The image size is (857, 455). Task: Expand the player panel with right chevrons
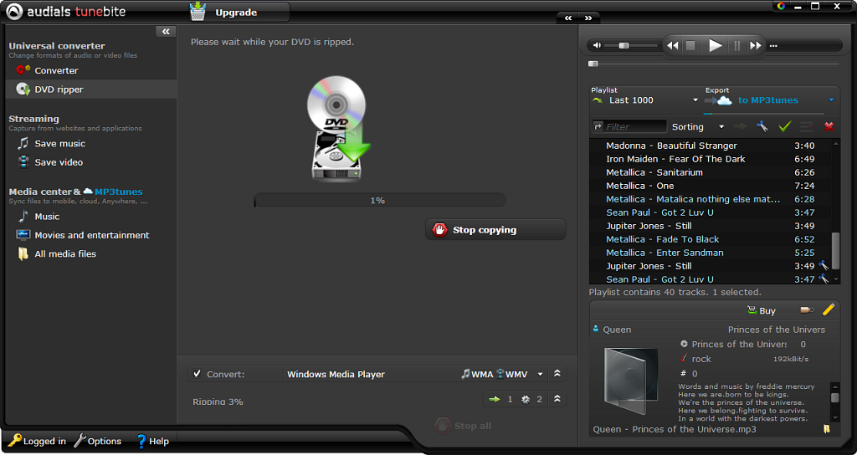[x=588, y=18]
